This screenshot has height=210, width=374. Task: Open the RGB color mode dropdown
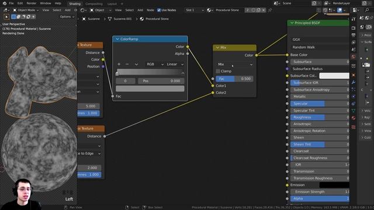pos(154,64)
